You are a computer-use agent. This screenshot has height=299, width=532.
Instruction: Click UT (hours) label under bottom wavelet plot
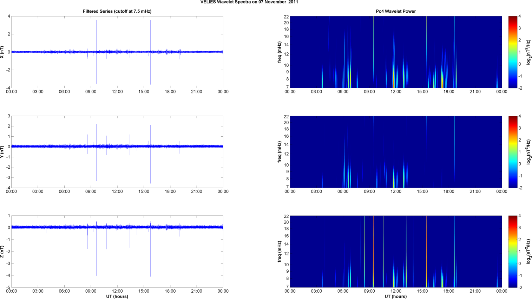[x=396, y=296]
